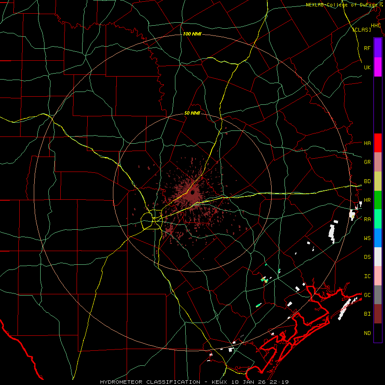This screenshot has width=385, height=385.
Task: Click the 'HHC' product code text
Action: pyautogui.click(x=376, y=26)
